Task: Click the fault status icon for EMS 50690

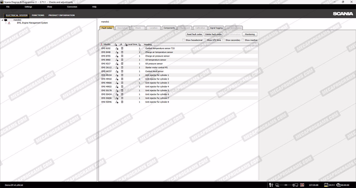Action: [x=117, y=98]
